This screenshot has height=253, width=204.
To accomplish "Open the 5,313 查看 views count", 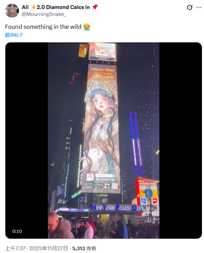I will 84,248.
